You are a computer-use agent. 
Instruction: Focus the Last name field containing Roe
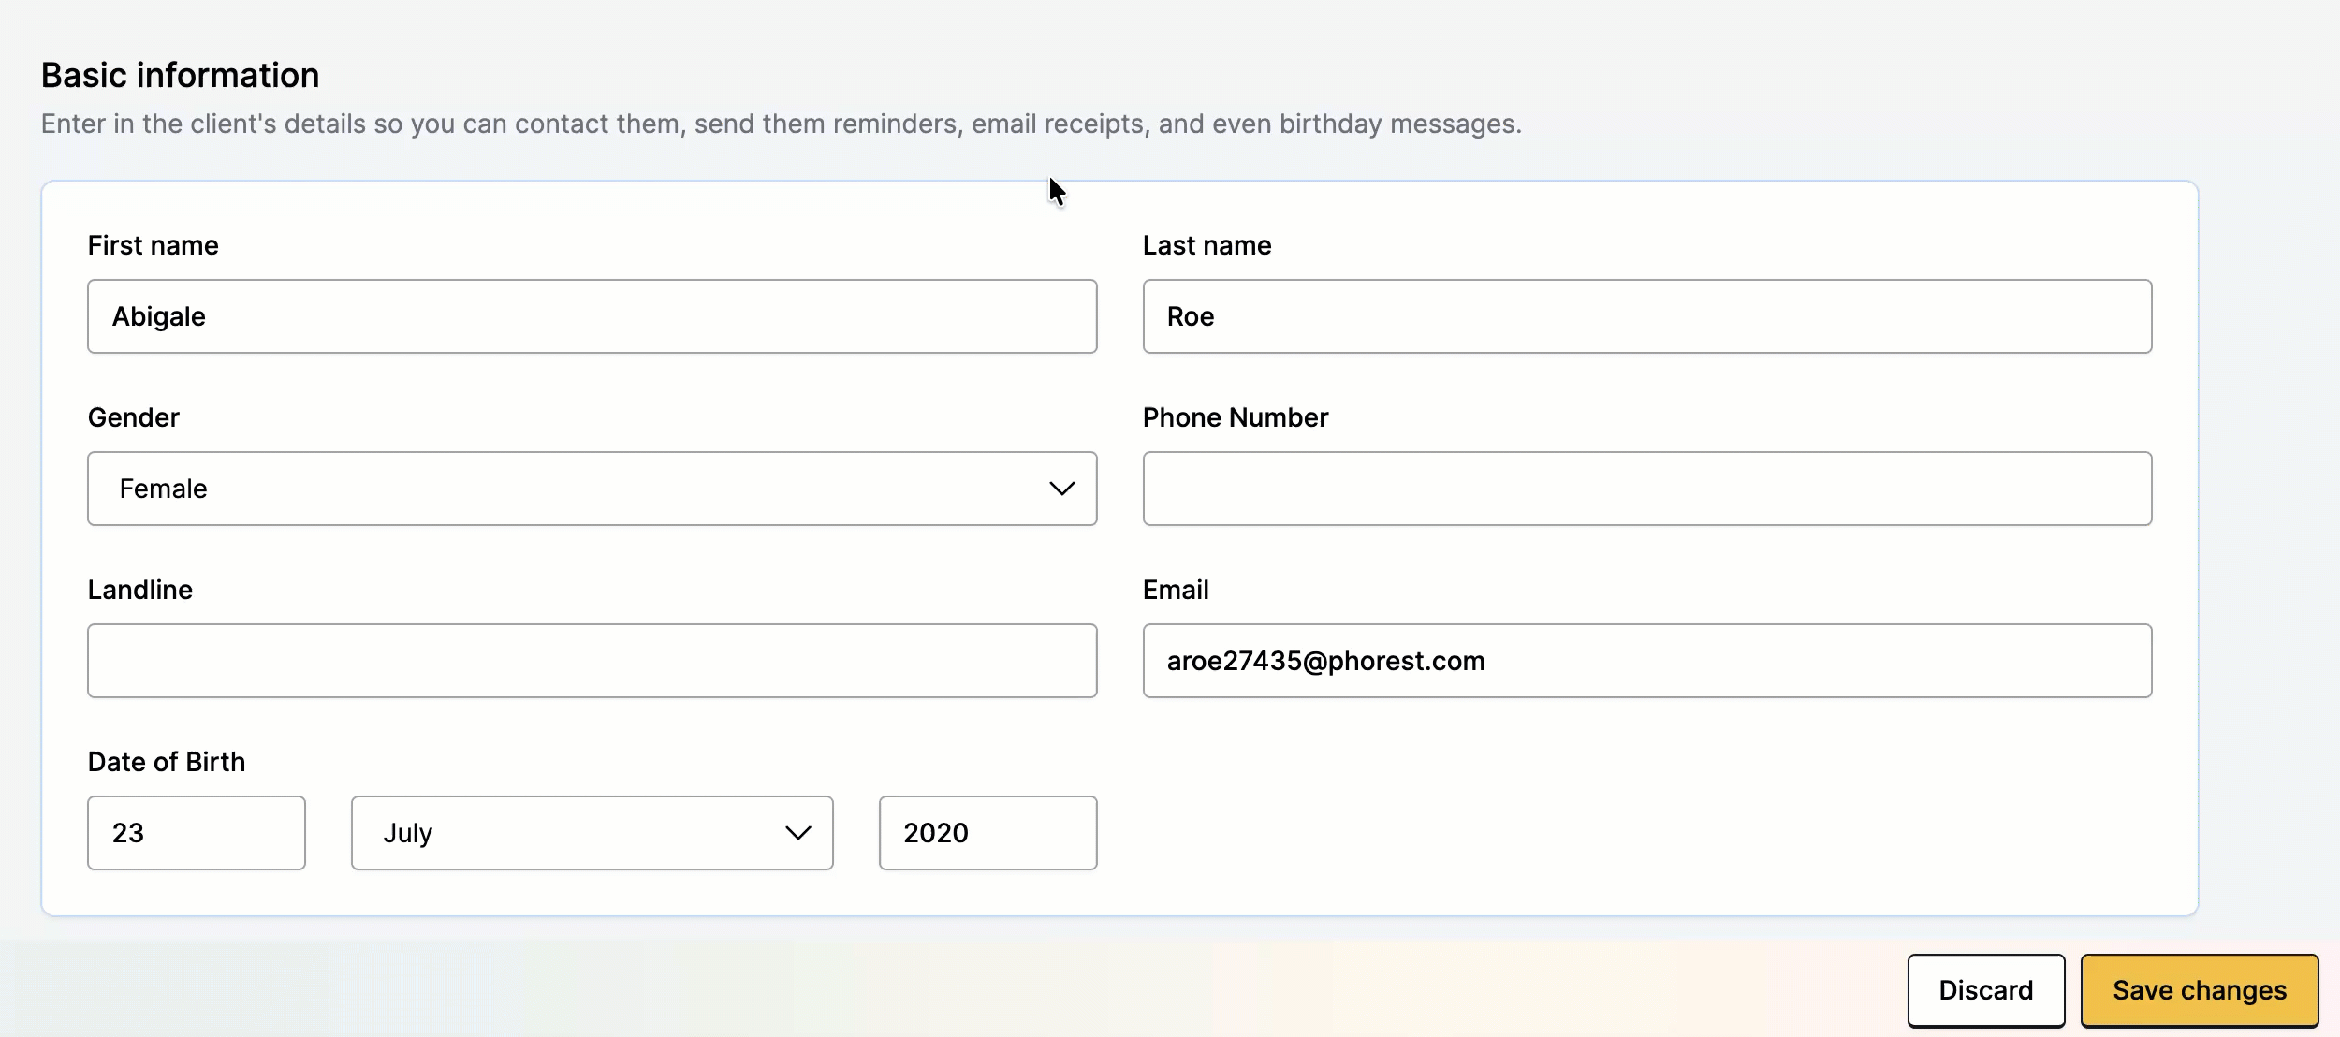[x=1646, y=316]
